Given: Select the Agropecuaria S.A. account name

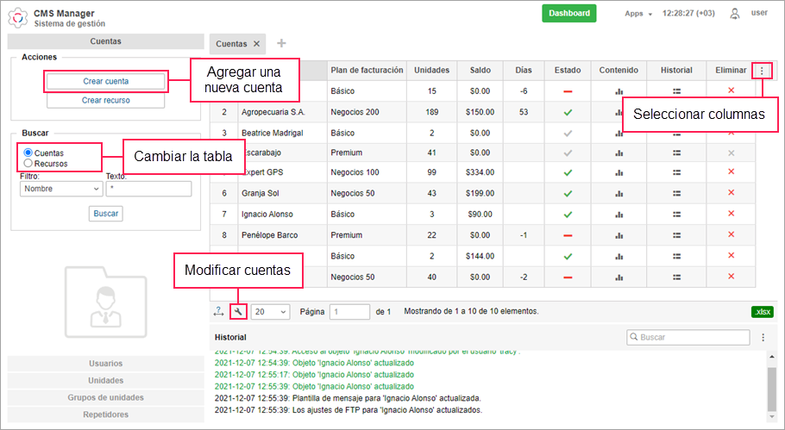Looking at the screenshot, I should coord(273,113).
